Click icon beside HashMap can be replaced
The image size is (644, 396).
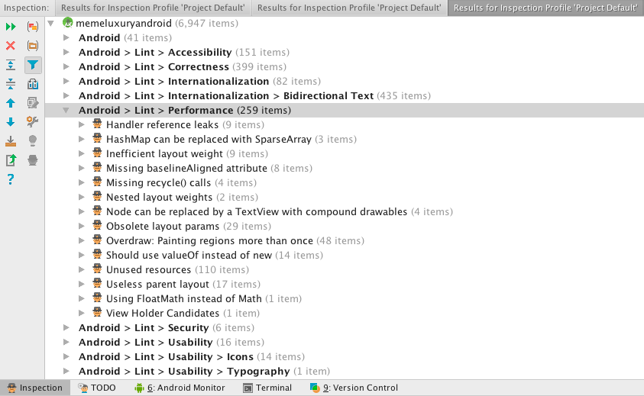(97, 138)
